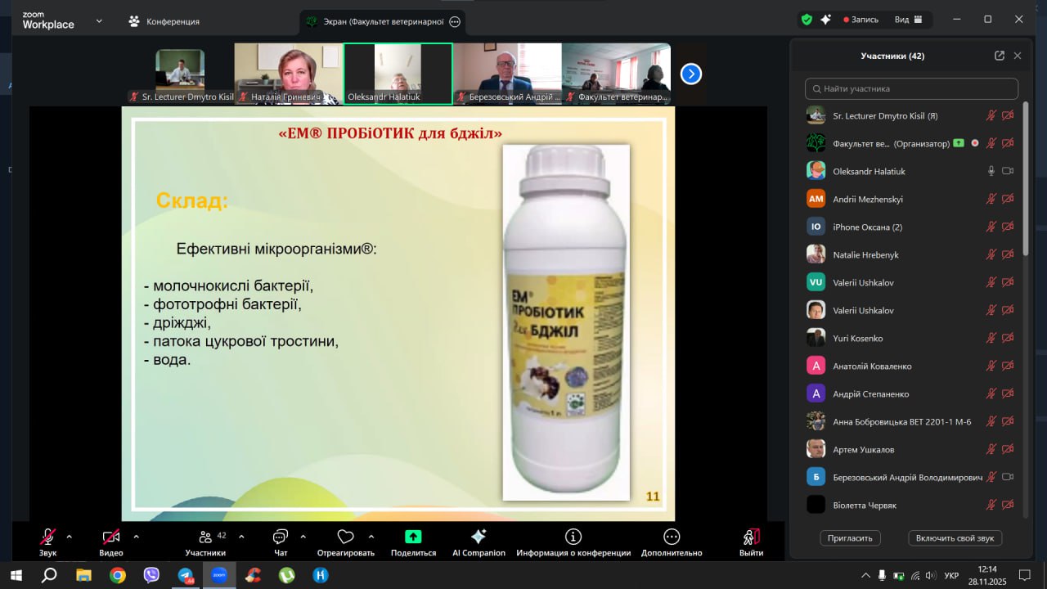
Task: Unmute microphone with Звук button
Action: pyautogui.click(x=48, y=537)
